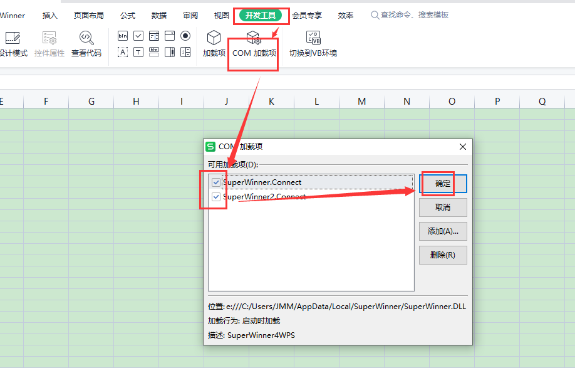Click the search magnifier icon
This screenshot has width=575, height=368.
pyautogui.click(x=375, y=15)
